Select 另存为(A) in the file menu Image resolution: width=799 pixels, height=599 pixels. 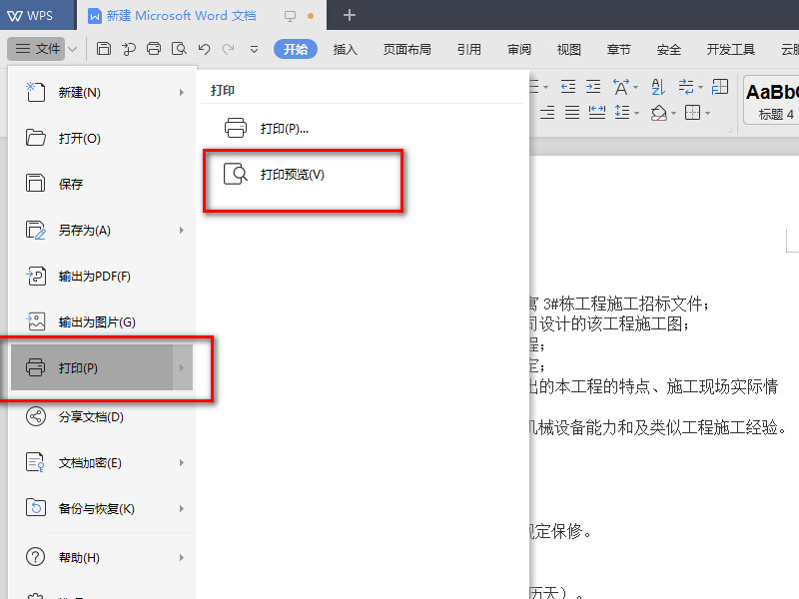point(95,230)
